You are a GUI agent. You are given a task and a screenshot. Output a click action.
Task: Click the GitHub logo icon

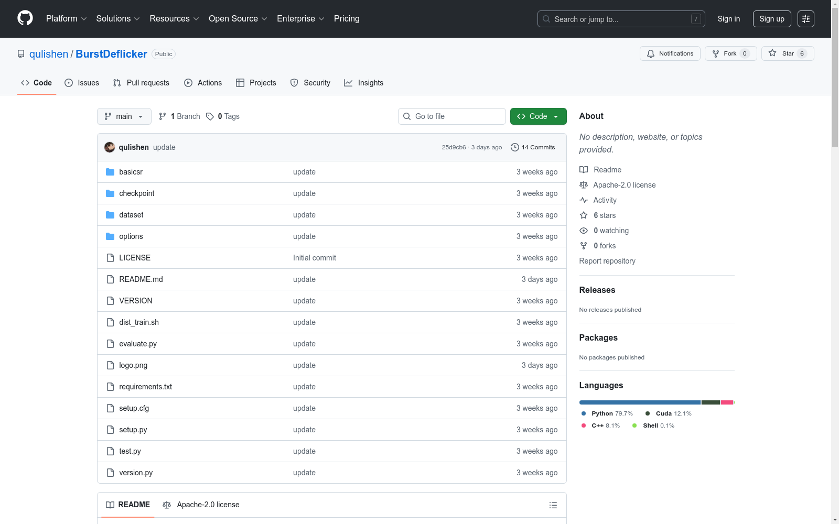tap(25, 18)
